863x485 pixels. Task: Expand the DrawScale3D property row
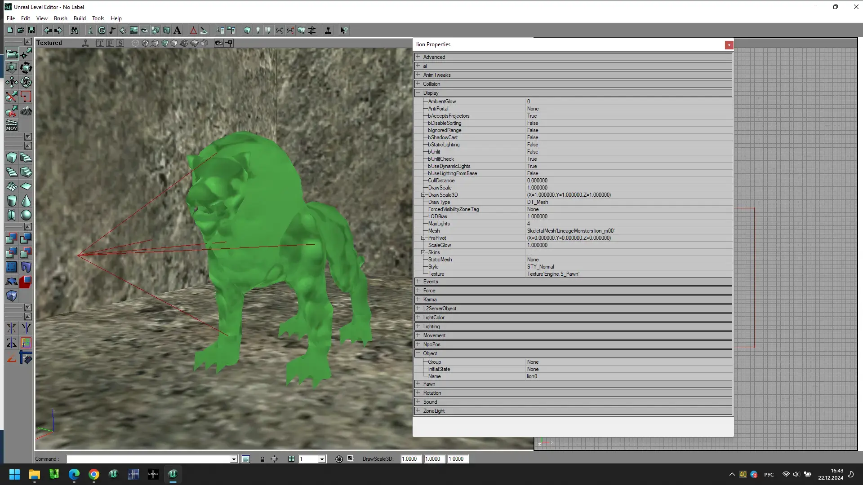click(423, 195)
